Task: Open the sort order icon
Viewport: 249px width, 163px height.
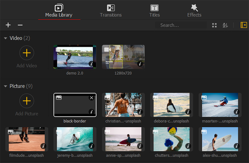Action: pyautogui.click(x=225, y=25)
